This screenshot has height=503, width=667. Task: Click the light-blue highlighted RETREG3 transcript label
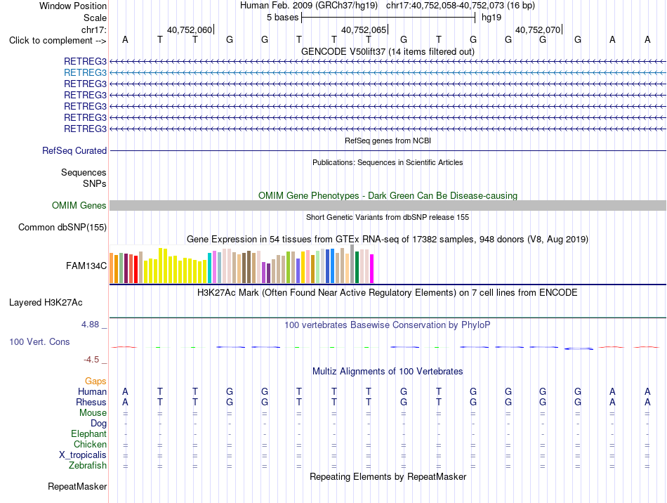point(85,72)
